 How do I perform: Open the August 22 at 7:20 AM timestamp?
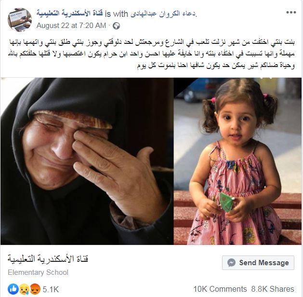[71, 26]
